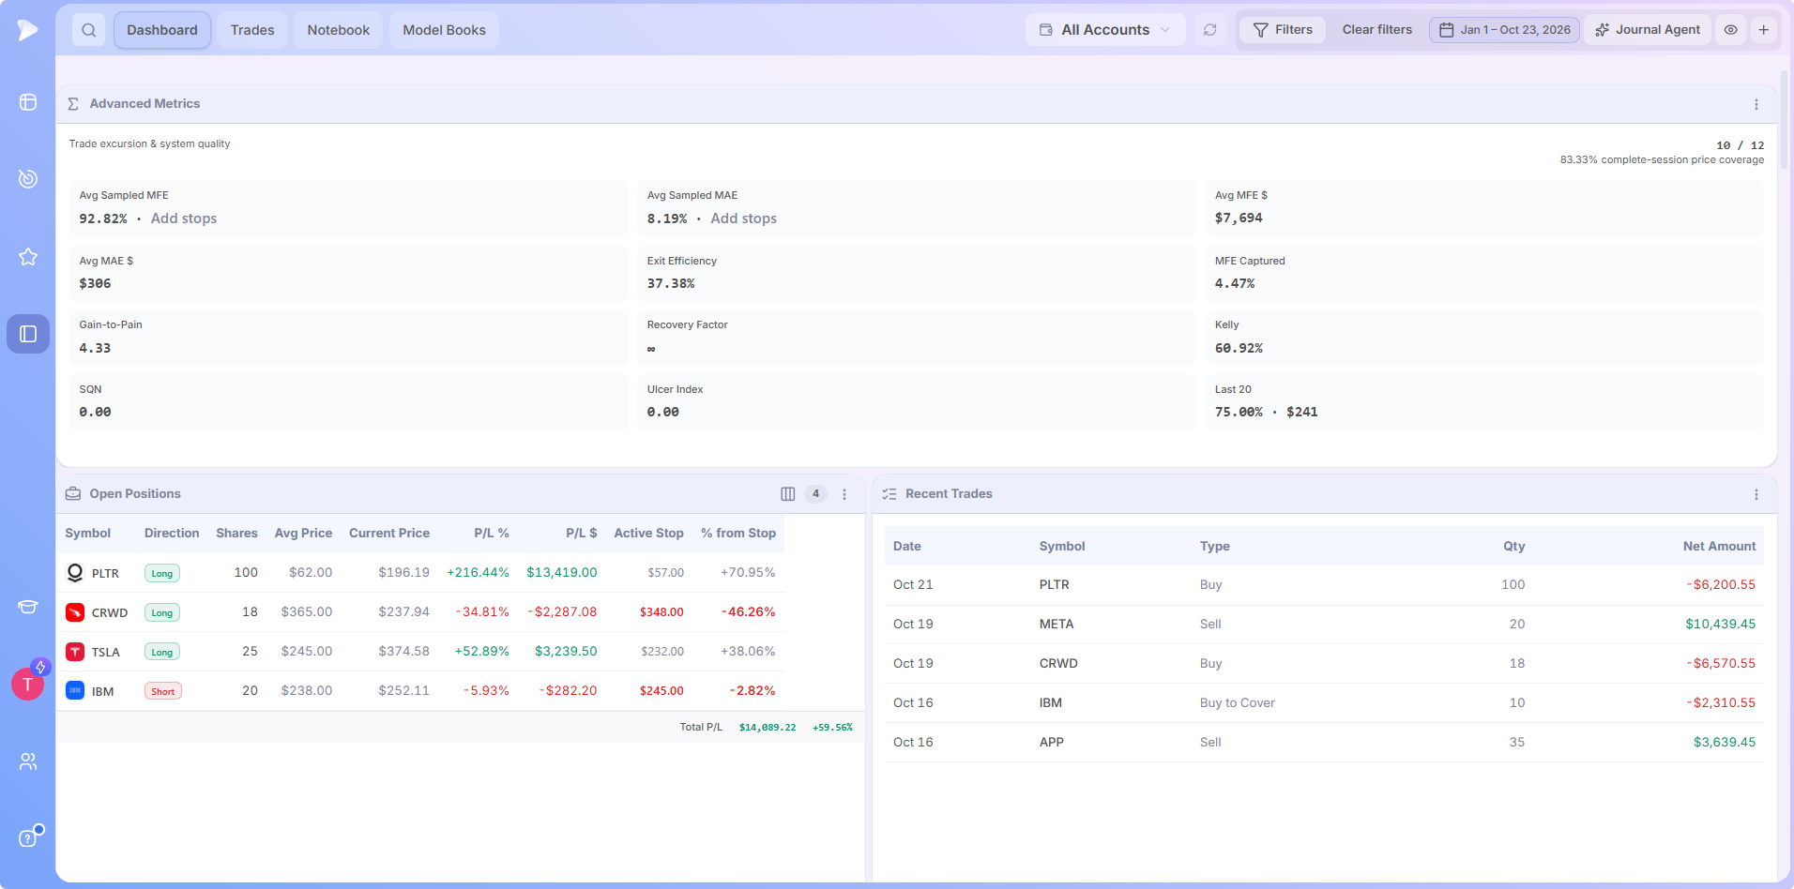Open the Model Books tab

tap(445, 30)
